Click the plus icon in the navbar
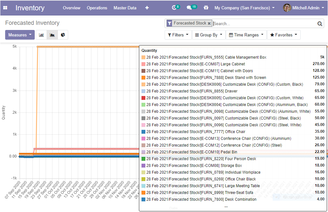Viewport: 328px width, 212px height. tap(147, 8)
